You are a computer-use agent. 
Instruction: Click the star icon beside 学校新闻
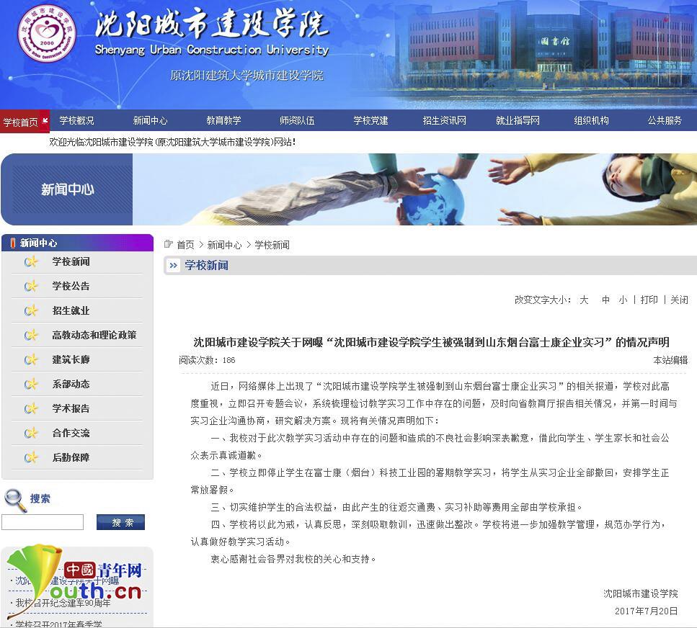tap(31, 262)
